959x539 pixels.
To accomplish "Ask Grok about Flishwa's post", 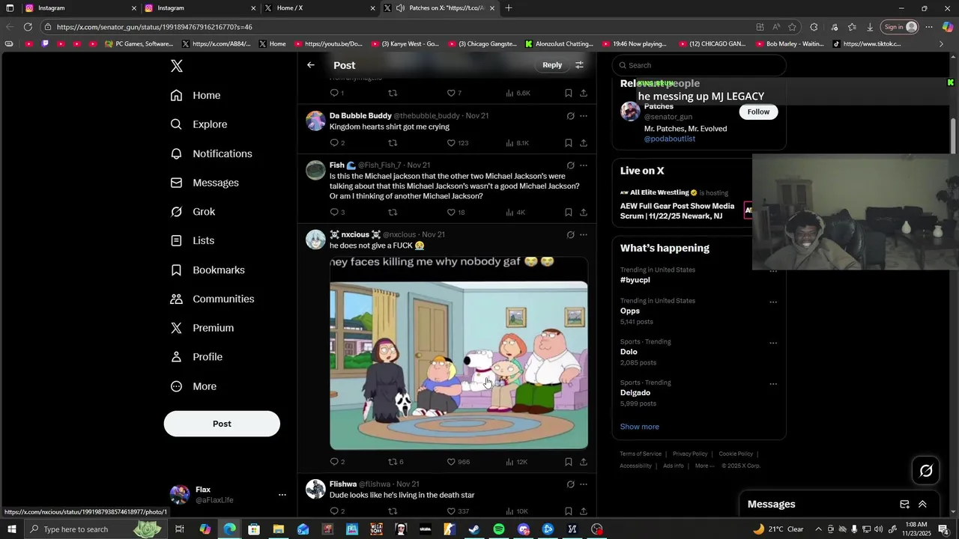I will (x=570, y=484).
